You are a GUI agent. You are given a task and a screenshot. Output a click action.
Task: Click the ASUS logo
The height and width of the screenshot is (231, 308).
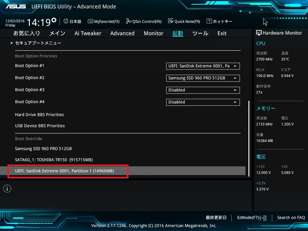16,7
